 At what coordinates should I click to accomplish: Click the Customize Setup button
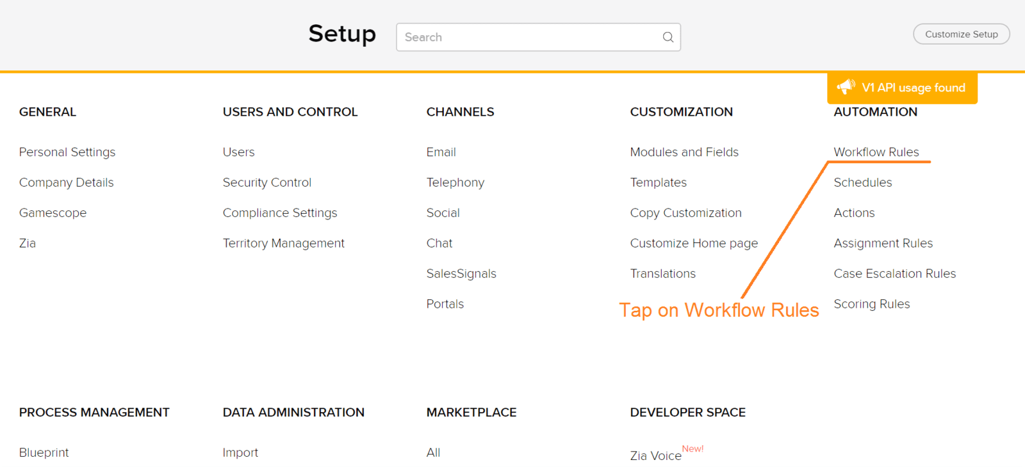961,35
